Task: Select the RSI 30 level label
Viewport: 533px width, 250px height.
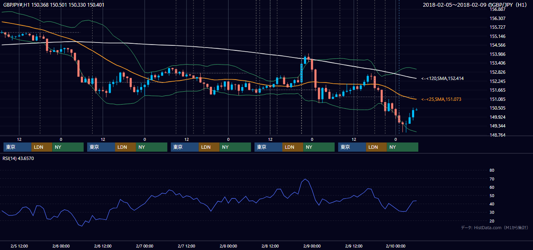Action: click(x=492, y=212)
